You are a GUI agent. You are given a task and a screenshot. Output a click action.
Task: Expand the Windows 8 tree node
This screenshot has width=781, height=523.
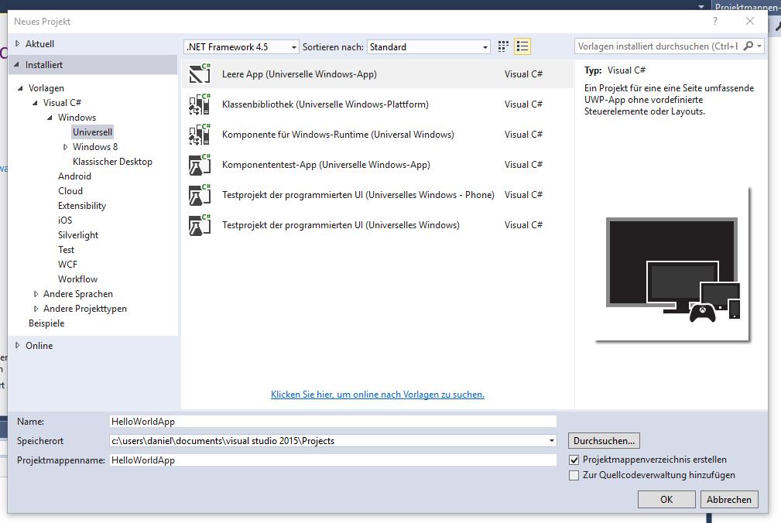coord(66,147)
